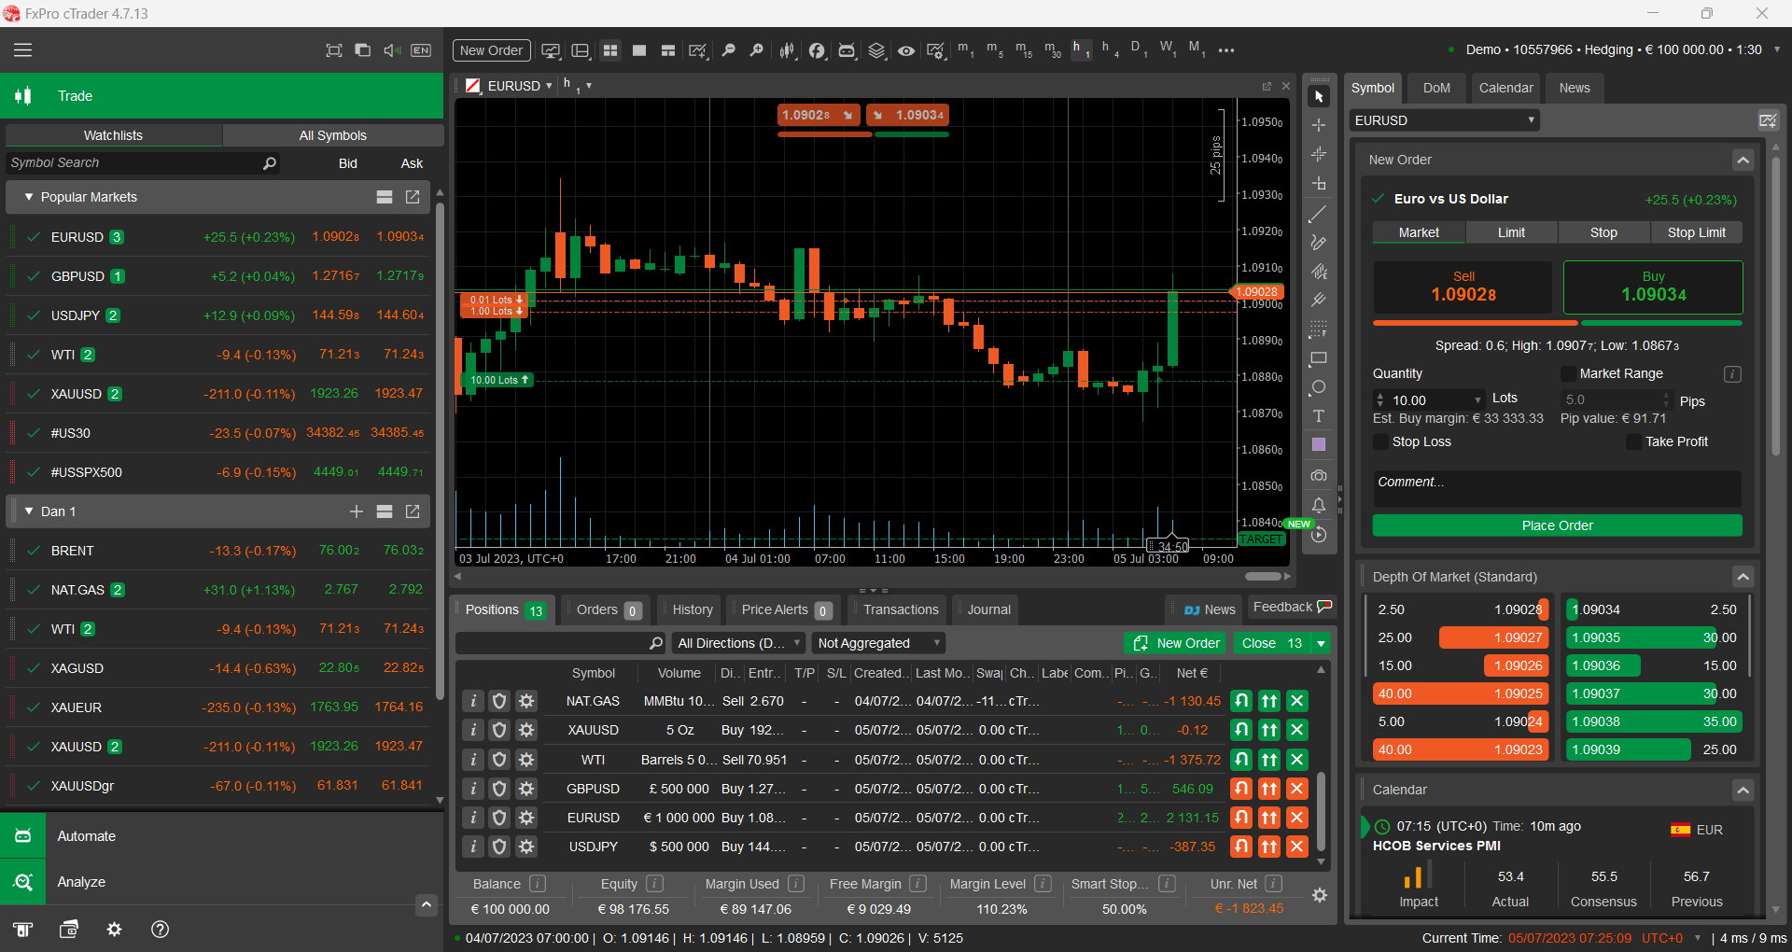Open the quantity lots dropdown
The height and width of the screenshot is (952, 1792).
click(1477, 400)
